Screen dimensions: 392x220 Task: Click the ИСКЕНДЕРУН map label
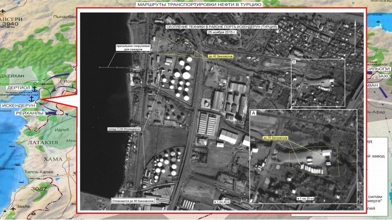tap(18, 106)
